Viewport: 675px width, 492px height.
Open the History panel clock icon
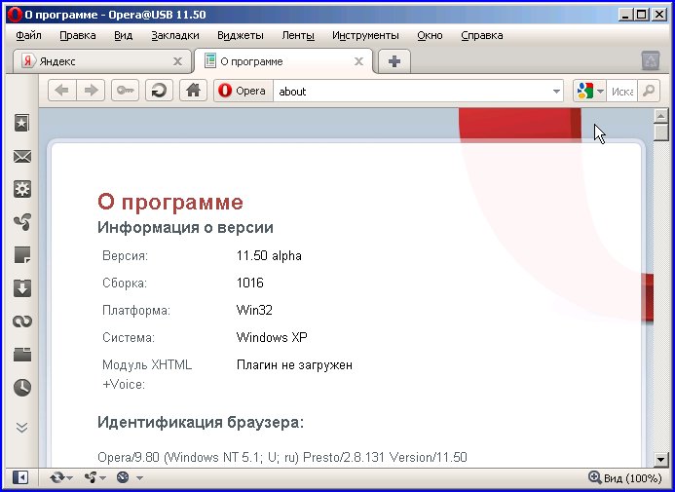click(x=22, y=388)
